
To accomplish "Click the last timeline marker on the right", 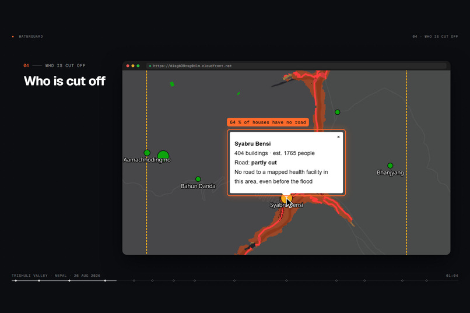I will point(426,281).
